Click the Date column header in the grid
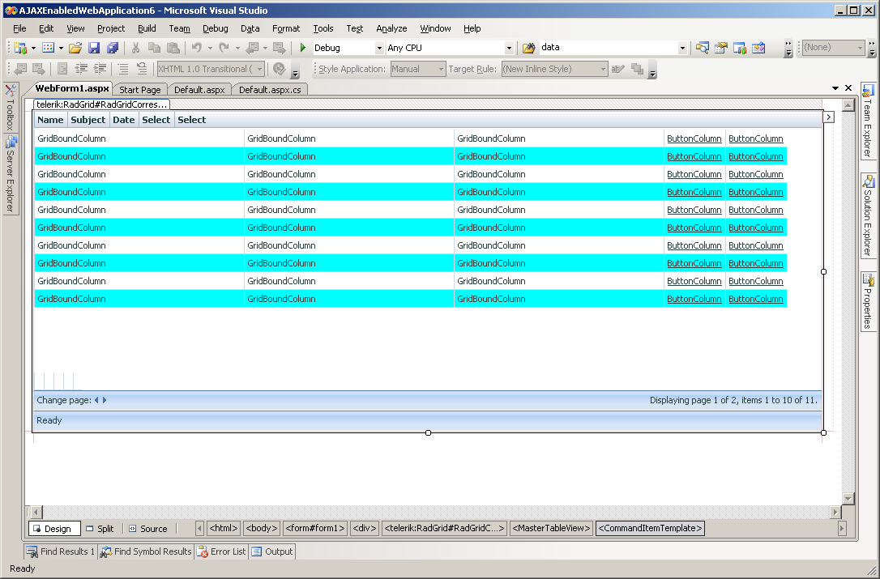This screenshot has height=579, width=880. click(123, 120)
